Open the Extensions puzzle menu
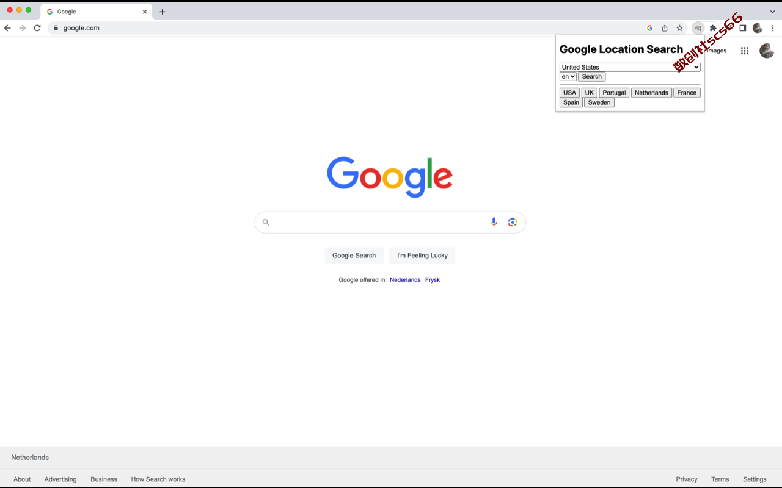782x488 pixels. tap(713, 28)
